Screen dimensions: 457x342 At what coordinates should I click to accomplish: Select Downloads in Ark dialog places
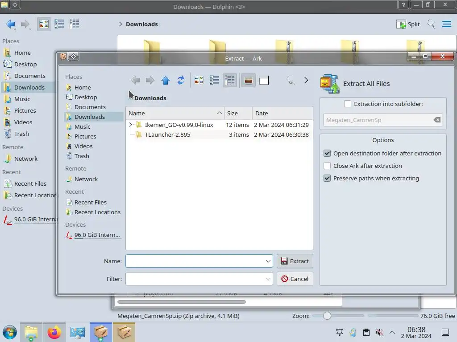(94, 117)
